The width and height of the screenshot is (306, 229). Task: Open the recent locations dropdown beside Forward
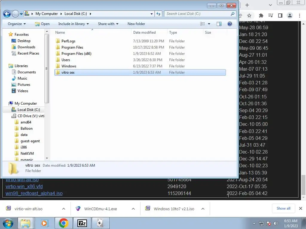[x=21, y=14]
